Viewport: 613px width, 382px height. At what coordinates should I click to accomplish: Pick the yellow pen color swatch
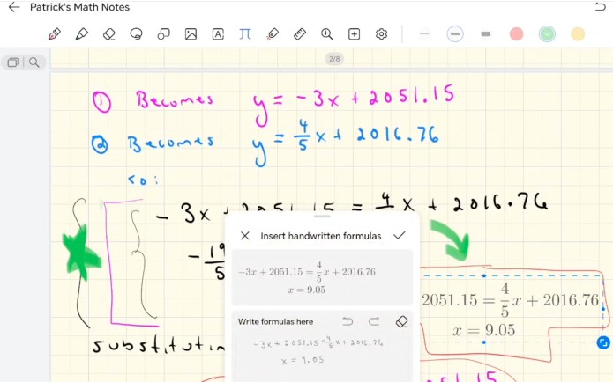pyautogui.click(x=578, y=34)
